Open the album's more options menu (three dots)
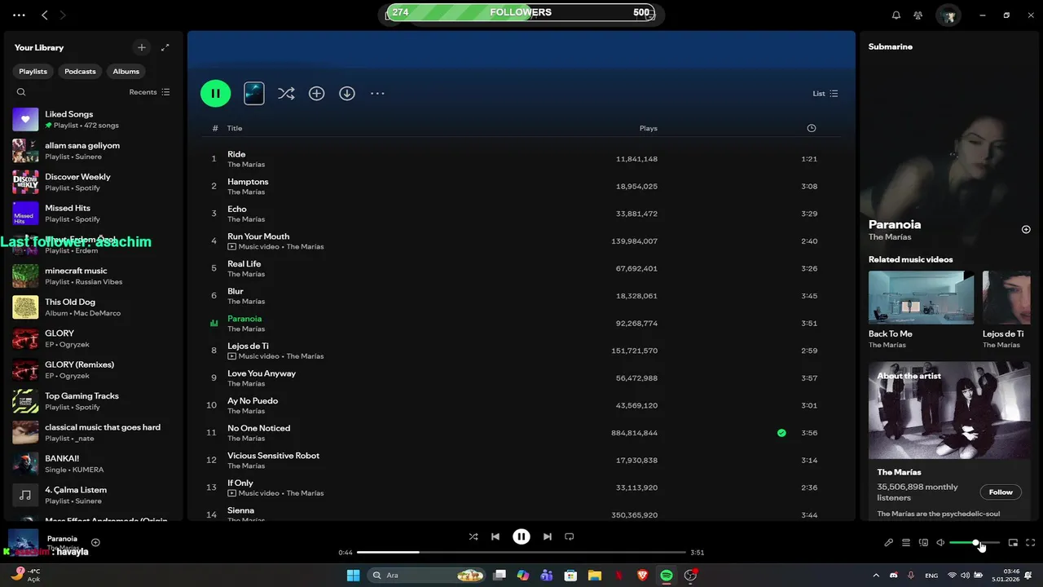The width and height of the screenshot is (1043, 587). click(377, 94)
